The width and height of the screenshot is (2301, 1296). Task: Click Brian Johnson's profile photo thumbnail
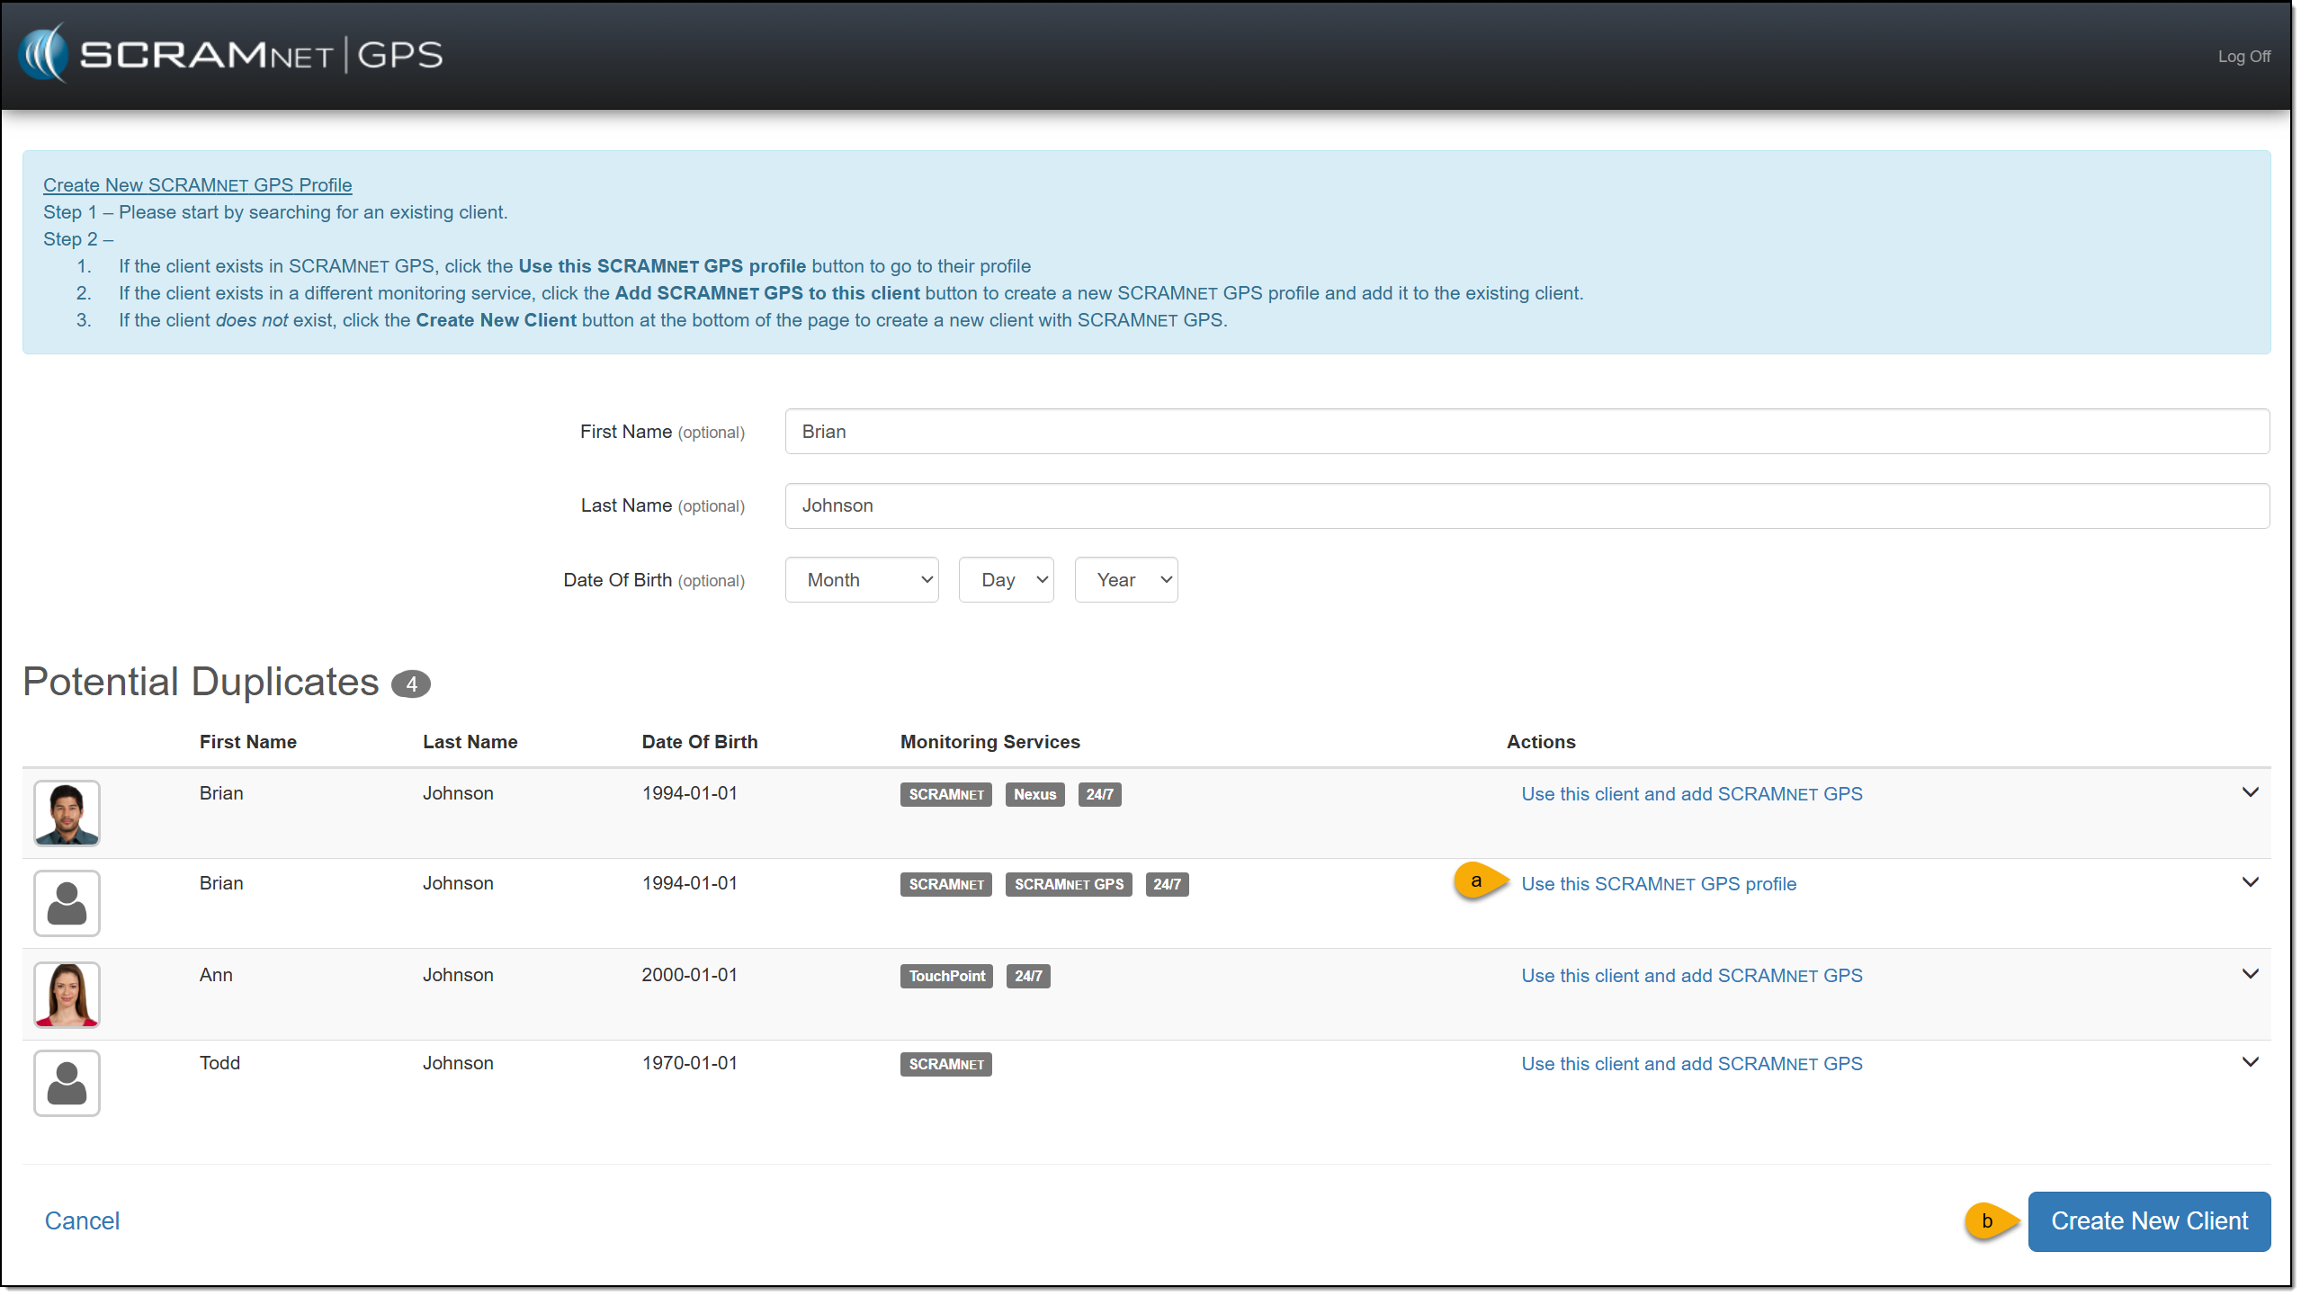(x=67, y=814)
